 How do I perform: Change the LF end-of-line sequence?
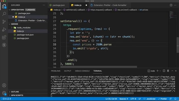click(x=140, y=99)
